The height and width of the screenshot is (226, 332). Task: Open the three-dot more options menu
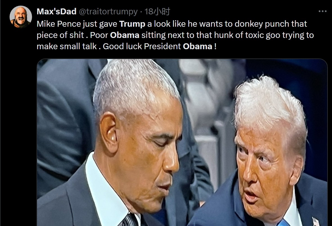click(322, 11)
